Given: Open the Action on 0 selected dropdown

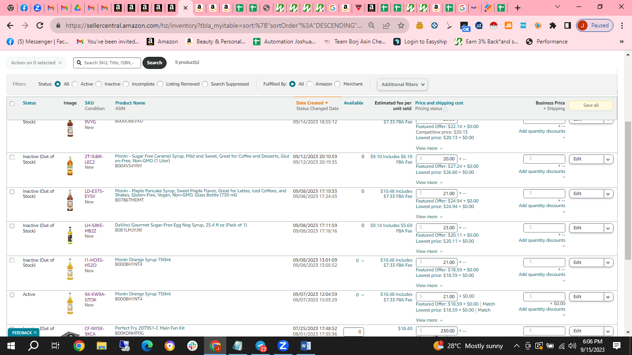Looking at the screenshot, I should coord(36,63).
